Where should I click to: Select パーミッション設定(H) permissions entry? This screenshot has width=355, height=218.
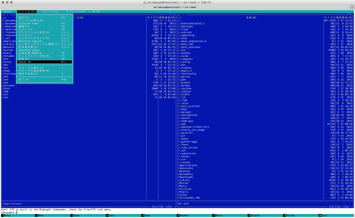click(44, 32)
